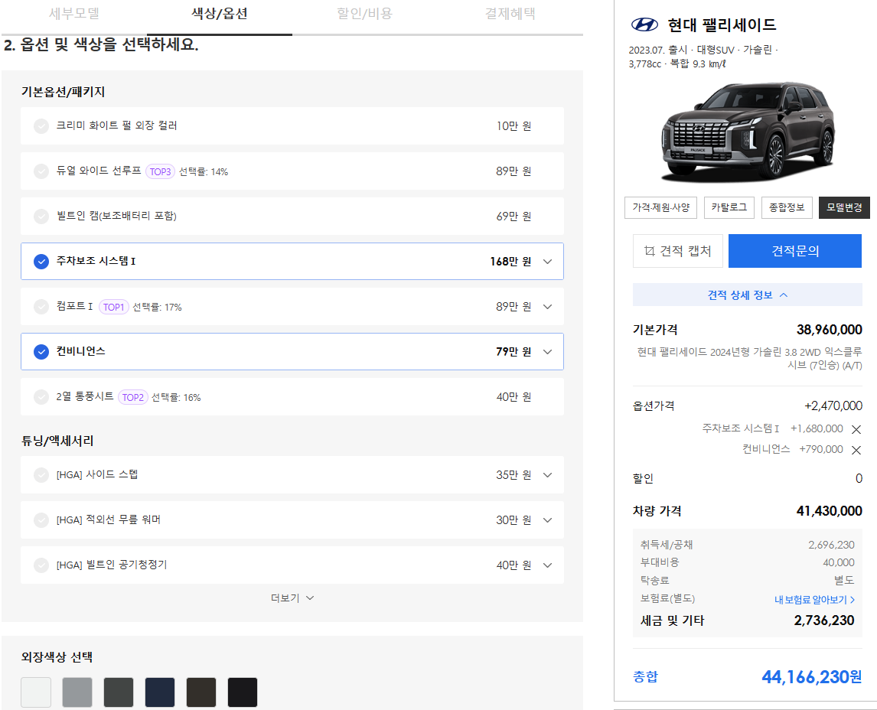Collapse 견적 상세 정보 section
Image resolution: width=877 pixels, height=710 pixels.
tap(747, 295)
